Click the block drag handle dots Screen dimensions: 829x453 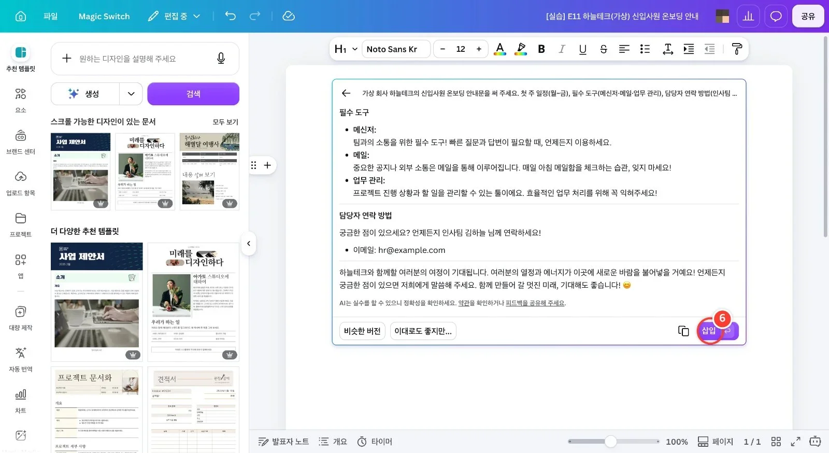(x=254, y=165)
